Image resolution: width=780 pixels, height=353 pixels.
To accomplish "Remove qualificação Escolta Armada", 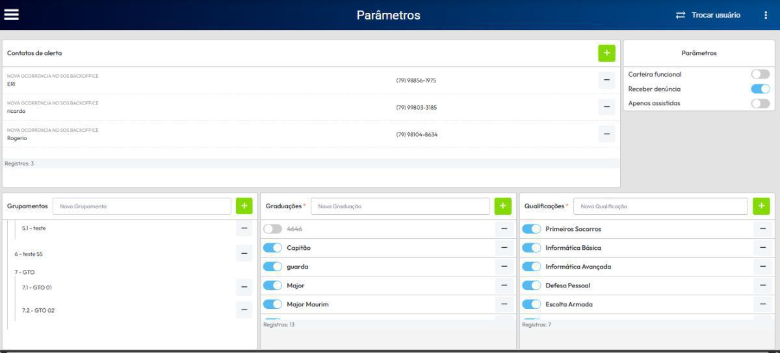I will click(x=763, y=304).
